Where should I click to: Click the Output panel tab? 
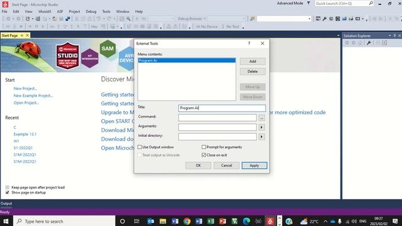point(6,203)
